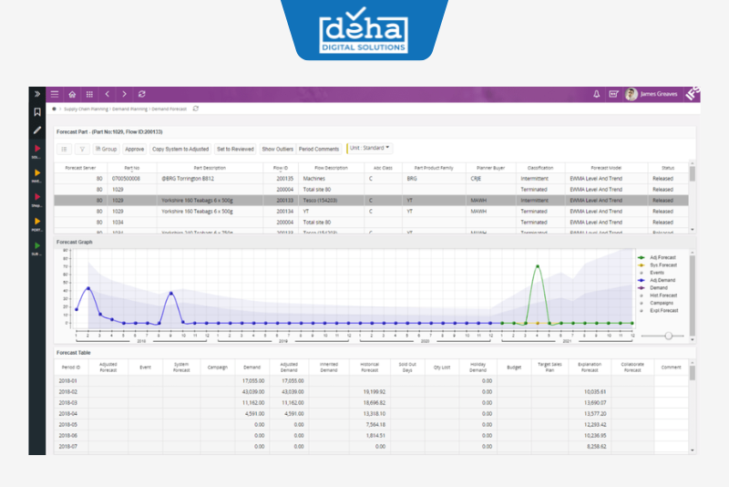Click the green peak point on graph
This screenshot has width=729, height=487.
(x=538, y=266)
